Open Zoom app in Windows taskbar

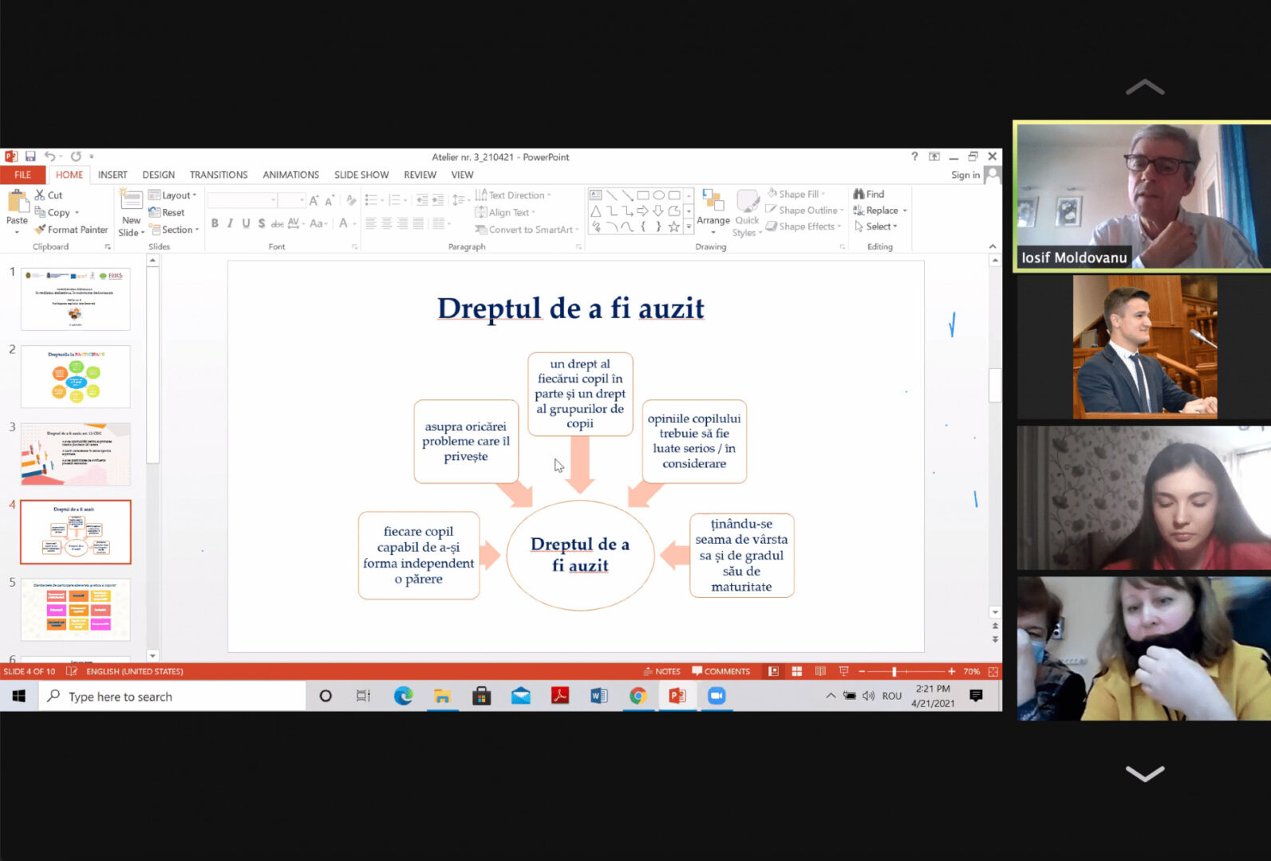coord(716,696)
